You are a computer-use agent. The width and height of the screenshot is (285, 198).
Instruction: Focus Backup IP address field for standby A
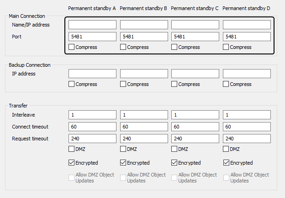coord(92,74)
